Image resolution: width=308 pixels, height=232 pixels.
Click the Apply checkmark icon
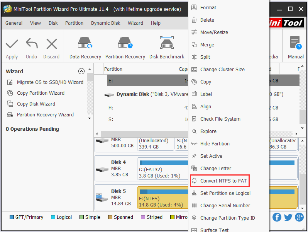click(x=12, y=44)
